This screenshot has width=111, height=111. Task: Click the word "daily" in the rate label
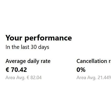33,61
